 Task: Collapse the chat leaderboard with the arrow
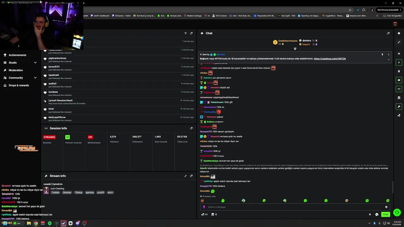coord(295,49)
